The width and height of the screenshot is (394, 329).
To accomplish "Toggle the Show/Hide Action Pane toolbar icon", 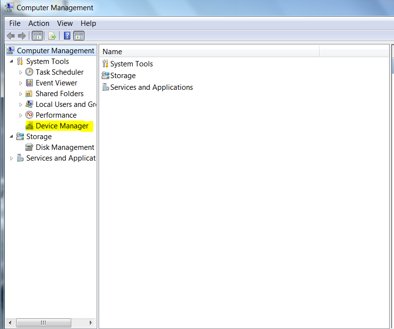I will click(x=79, y=35).
